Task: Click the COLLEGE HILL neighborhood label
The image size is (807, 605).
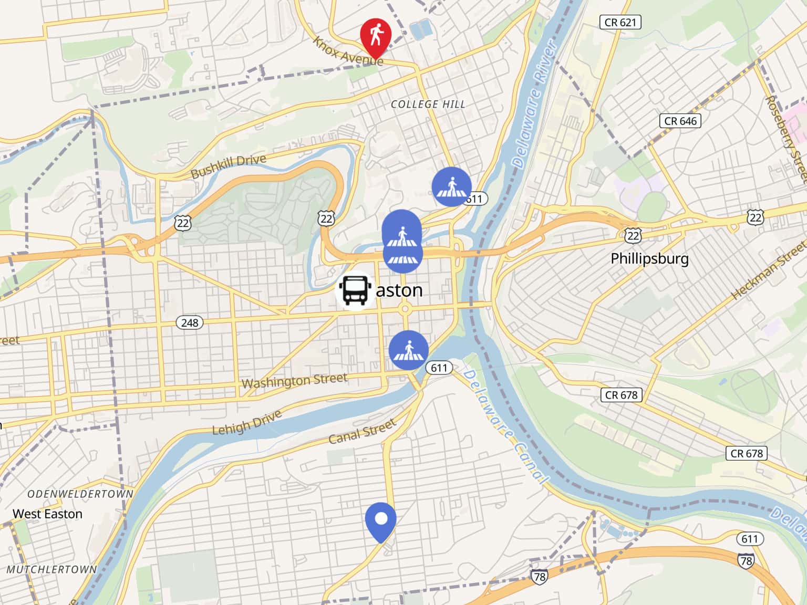Action: [428, 104]
